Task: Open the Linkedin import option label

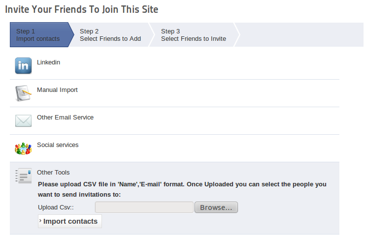Action: pos(48,62)
